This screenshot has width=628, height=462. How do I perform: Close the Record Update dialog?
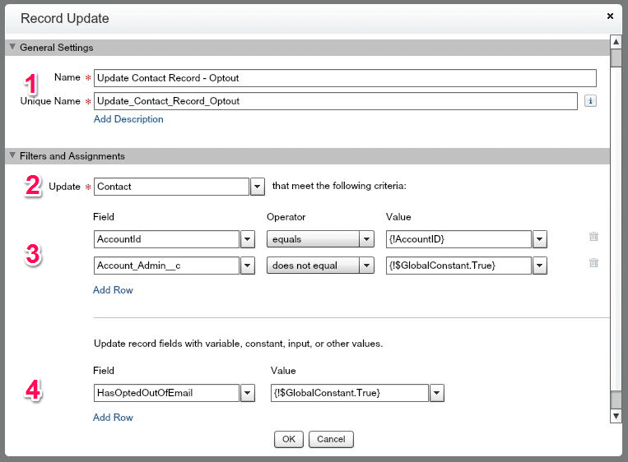click(x=610, y=16)
